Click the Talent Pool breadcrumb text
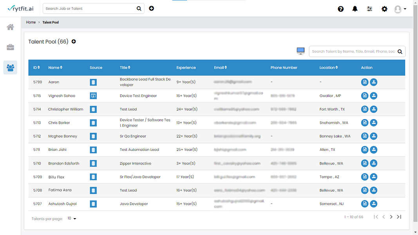 (x=51, y=22)
